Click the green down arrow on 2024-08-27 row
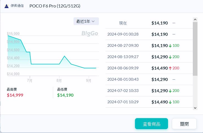 [x=170, y=46]
